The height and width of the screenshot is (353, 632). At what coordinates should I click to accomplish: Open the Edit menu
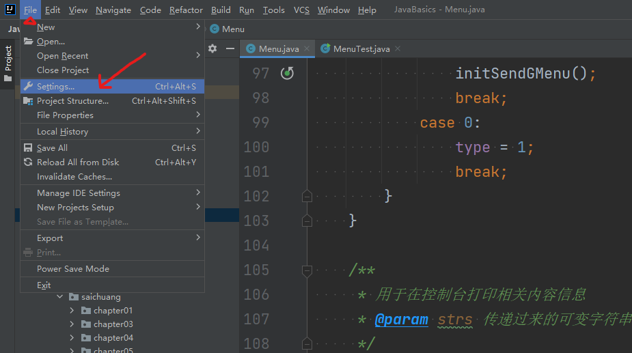click(53, 10)
